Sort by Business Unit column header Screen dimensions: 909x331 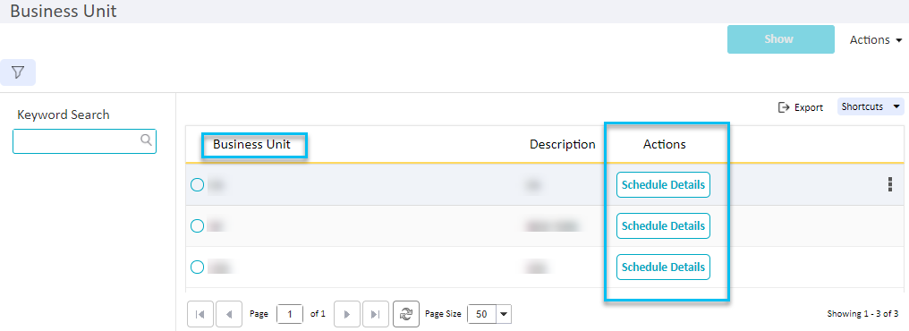click(251, 144)
